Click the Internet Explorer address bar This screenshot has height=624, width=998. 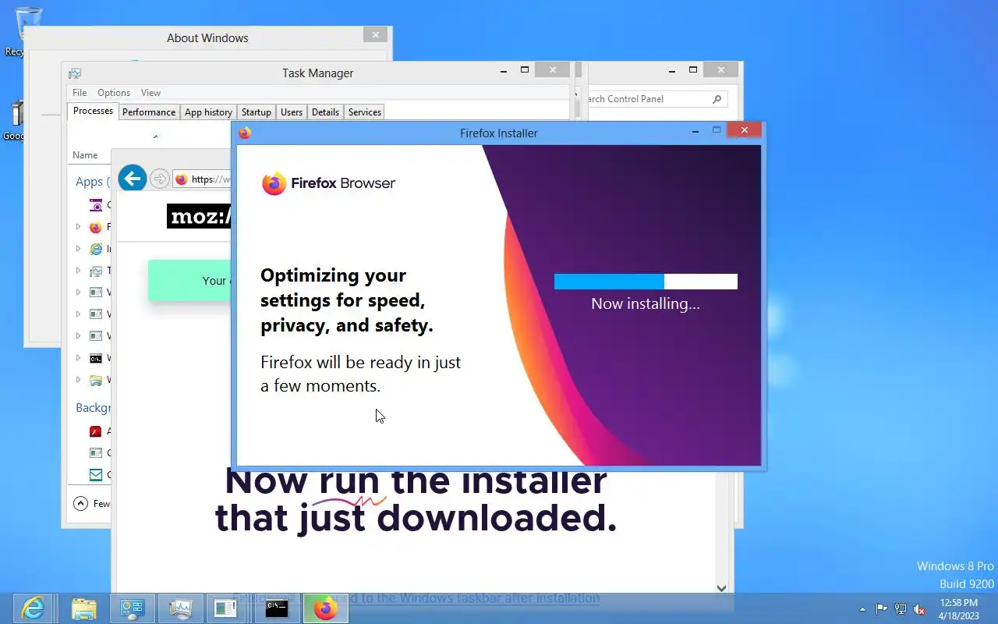(x=203, y=179)
